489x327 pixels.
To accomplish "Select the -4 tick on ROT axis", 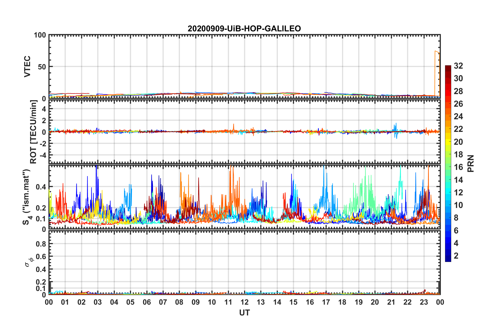I will pos(43,155).
